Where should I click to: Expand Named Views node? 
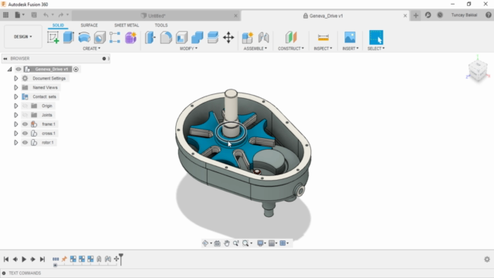[15, 87]
